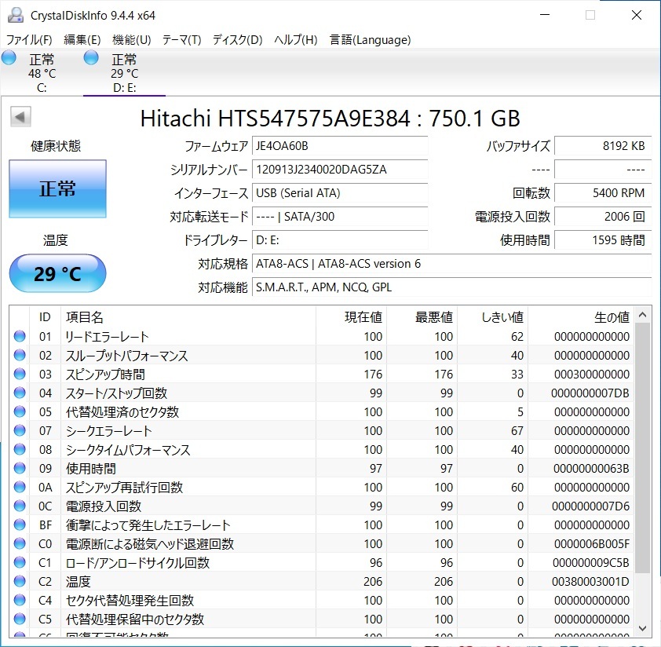Click the SMART list scroll down arrow
Image resolution: width=661 pixels, height=647 pixels.
pos(642,628)
